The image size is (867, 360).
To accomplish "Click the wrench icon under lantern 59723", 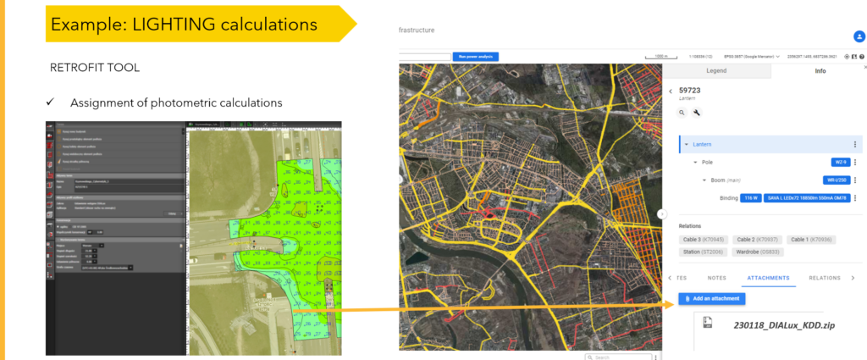I will tap(697, 112).
